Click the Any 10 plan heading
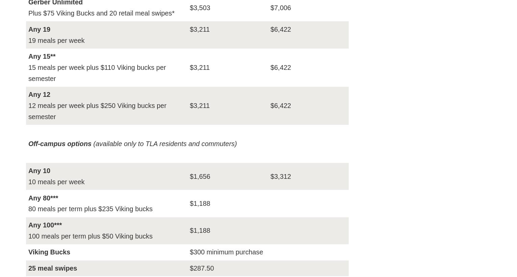 [39, 171]
